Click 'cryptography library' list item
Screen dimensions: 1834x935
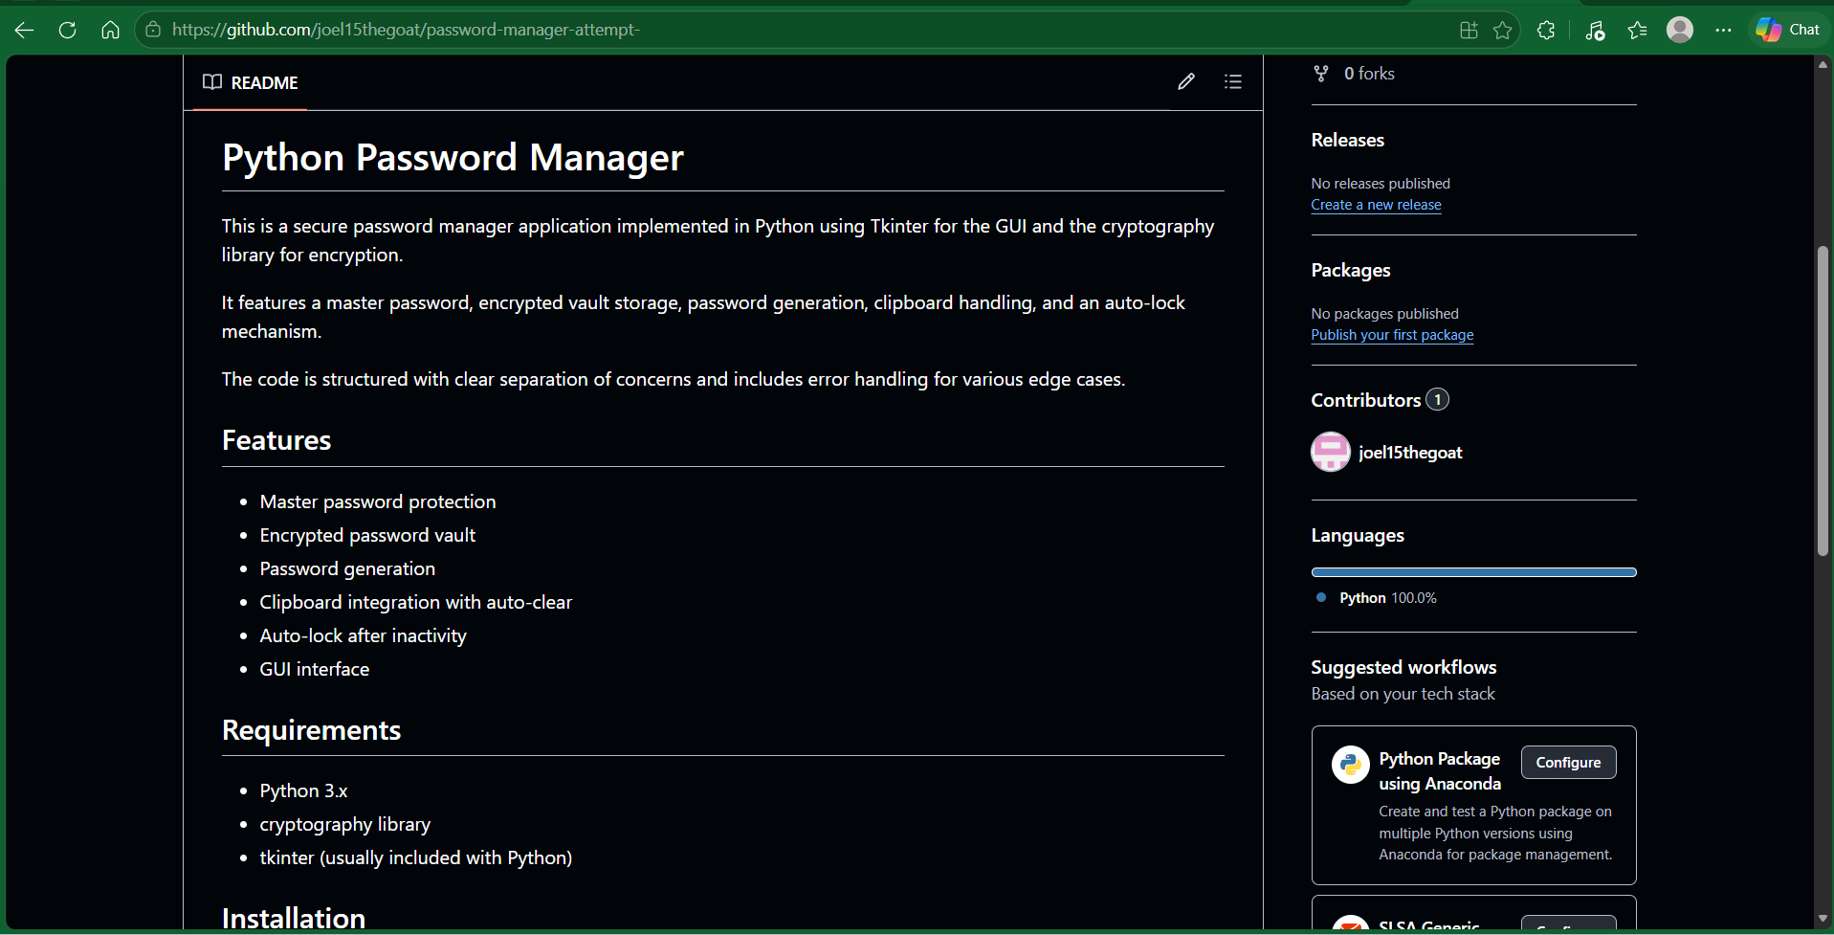pos(345,824)
